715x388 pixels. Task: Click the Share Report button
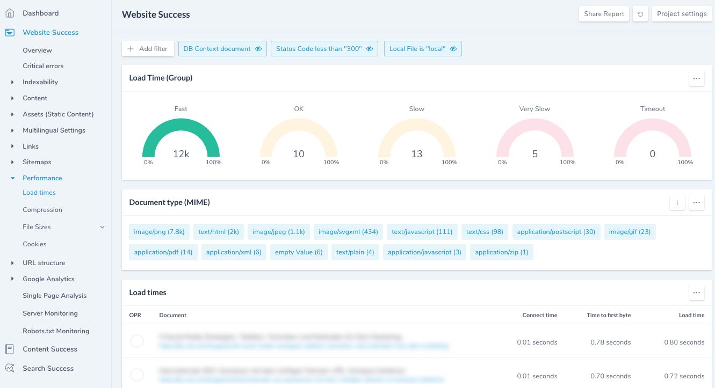[604, 14]
